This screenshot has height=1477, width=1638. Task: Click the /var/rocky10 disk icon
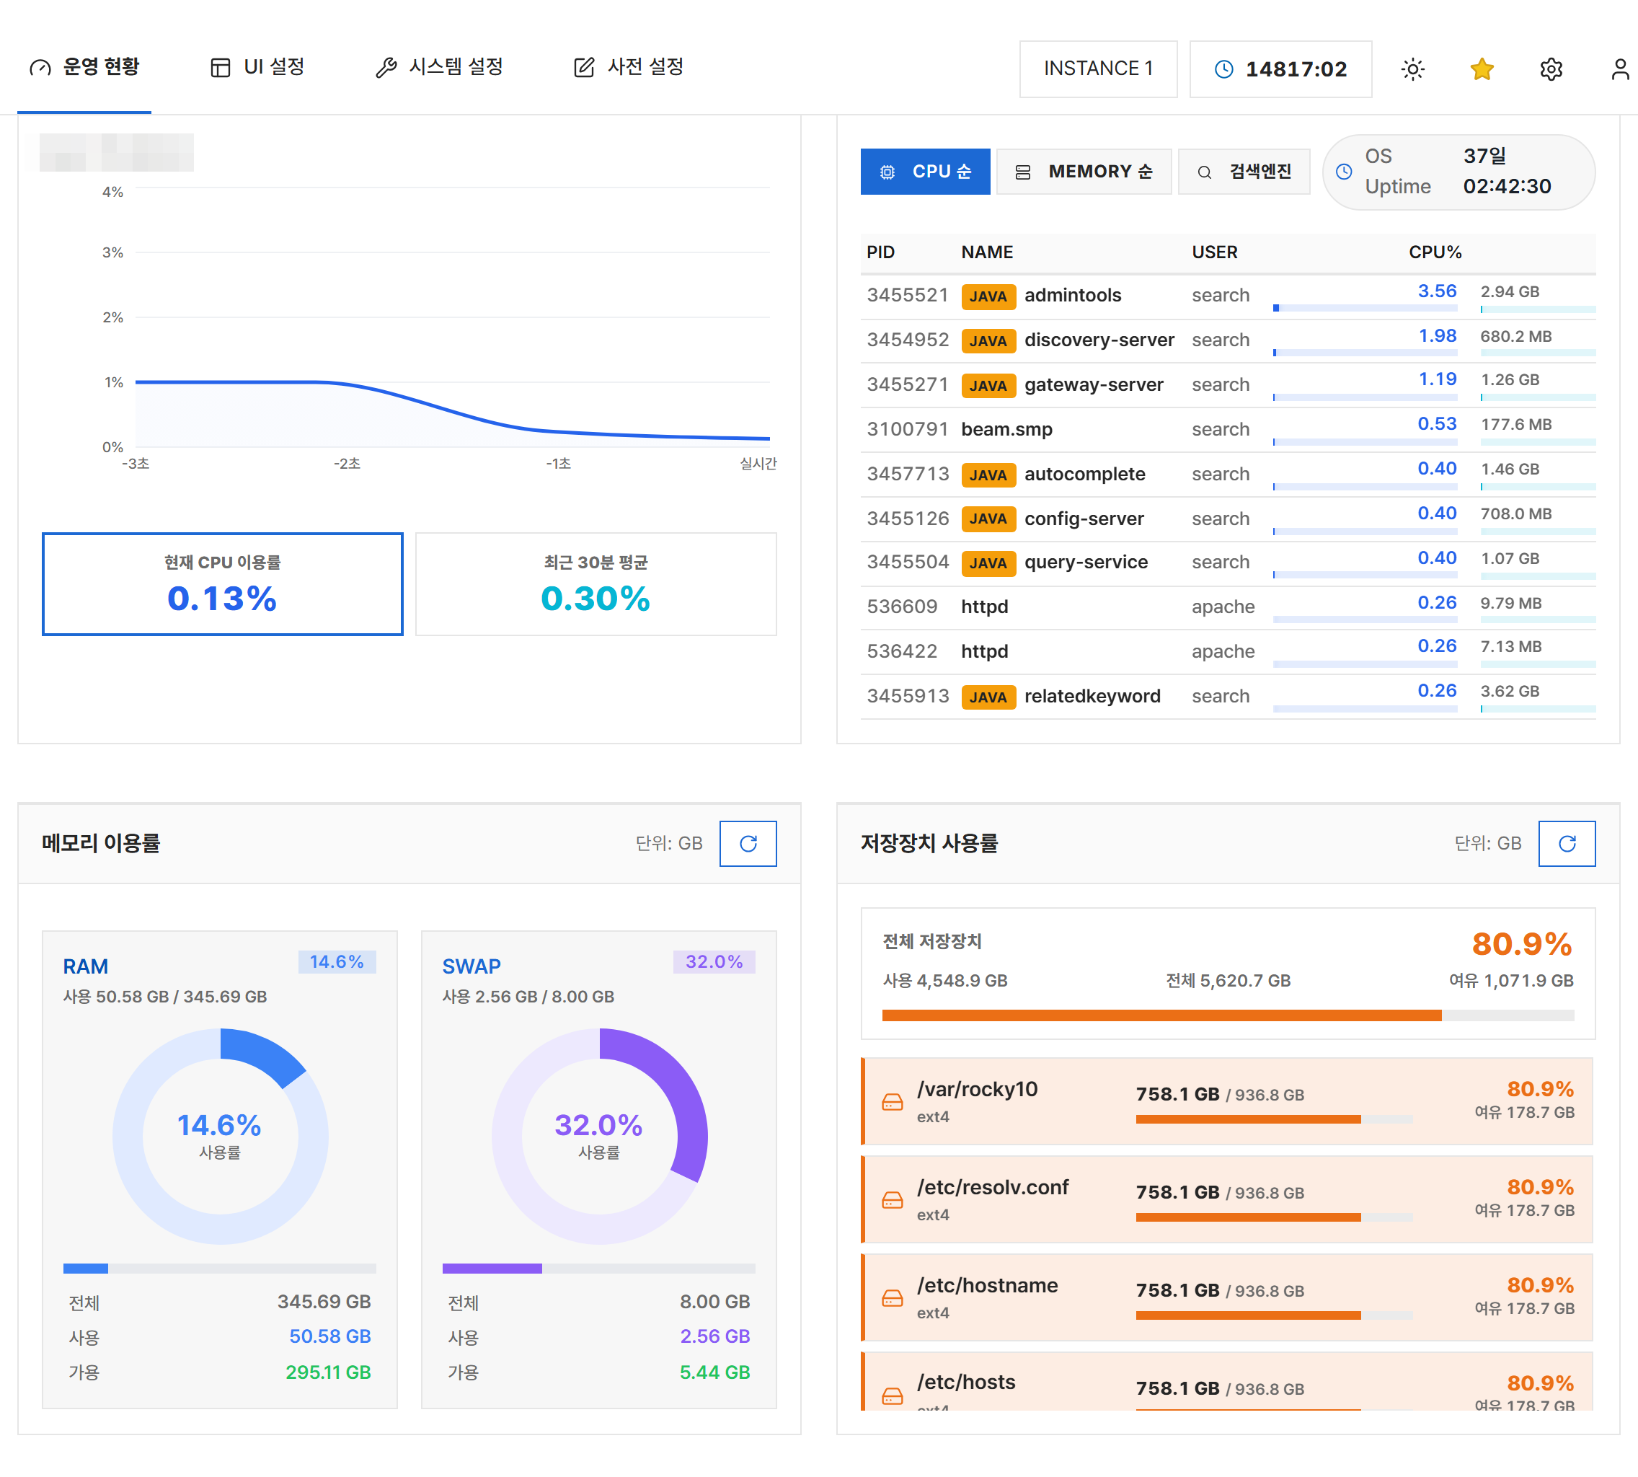pyautogui.click(x=893, y=1101)
